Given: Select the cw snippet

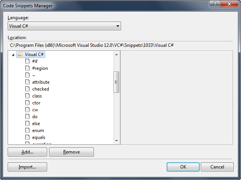Looking at the screenshot, I should (35, 110).
